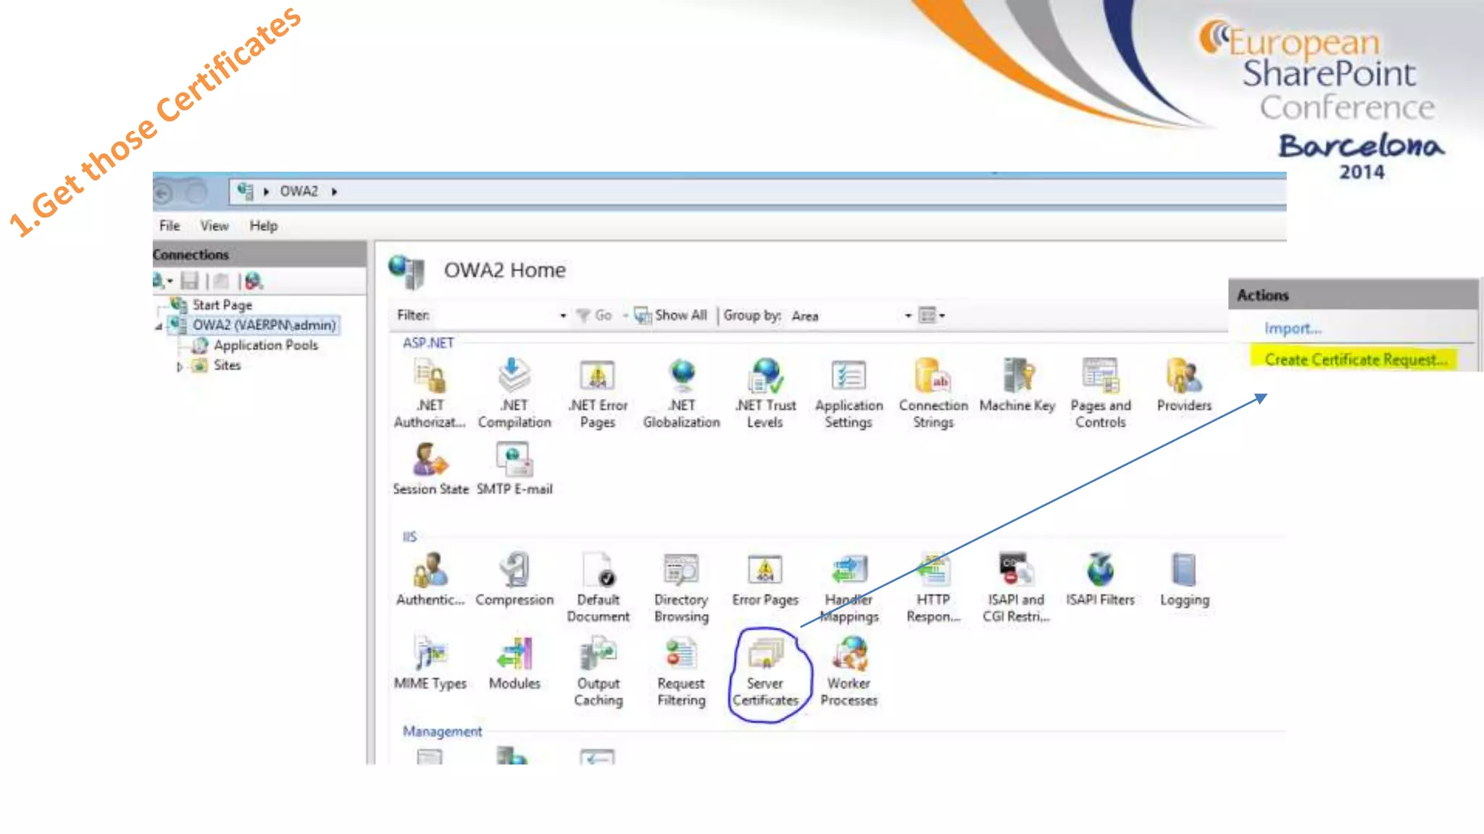Open the View menu
The image size is (1484, 834).
click(x=214, y=226)
